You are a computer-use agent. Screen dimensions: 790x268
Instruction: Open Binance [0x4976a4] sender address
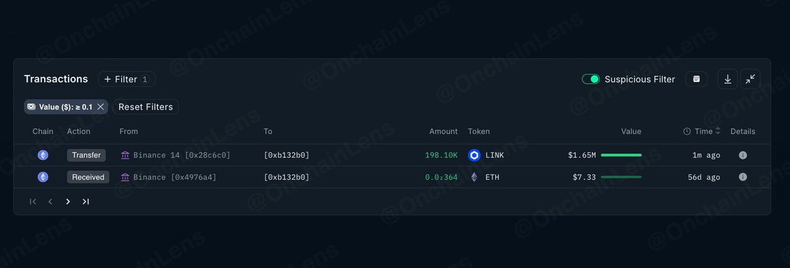pos(169,177)
